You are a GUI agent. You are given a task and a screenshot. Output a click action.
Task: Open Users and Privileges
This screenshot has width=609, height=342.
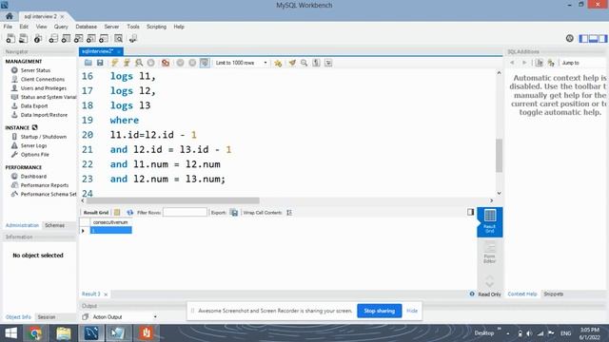pyautogui.click(x=44, y=88)
